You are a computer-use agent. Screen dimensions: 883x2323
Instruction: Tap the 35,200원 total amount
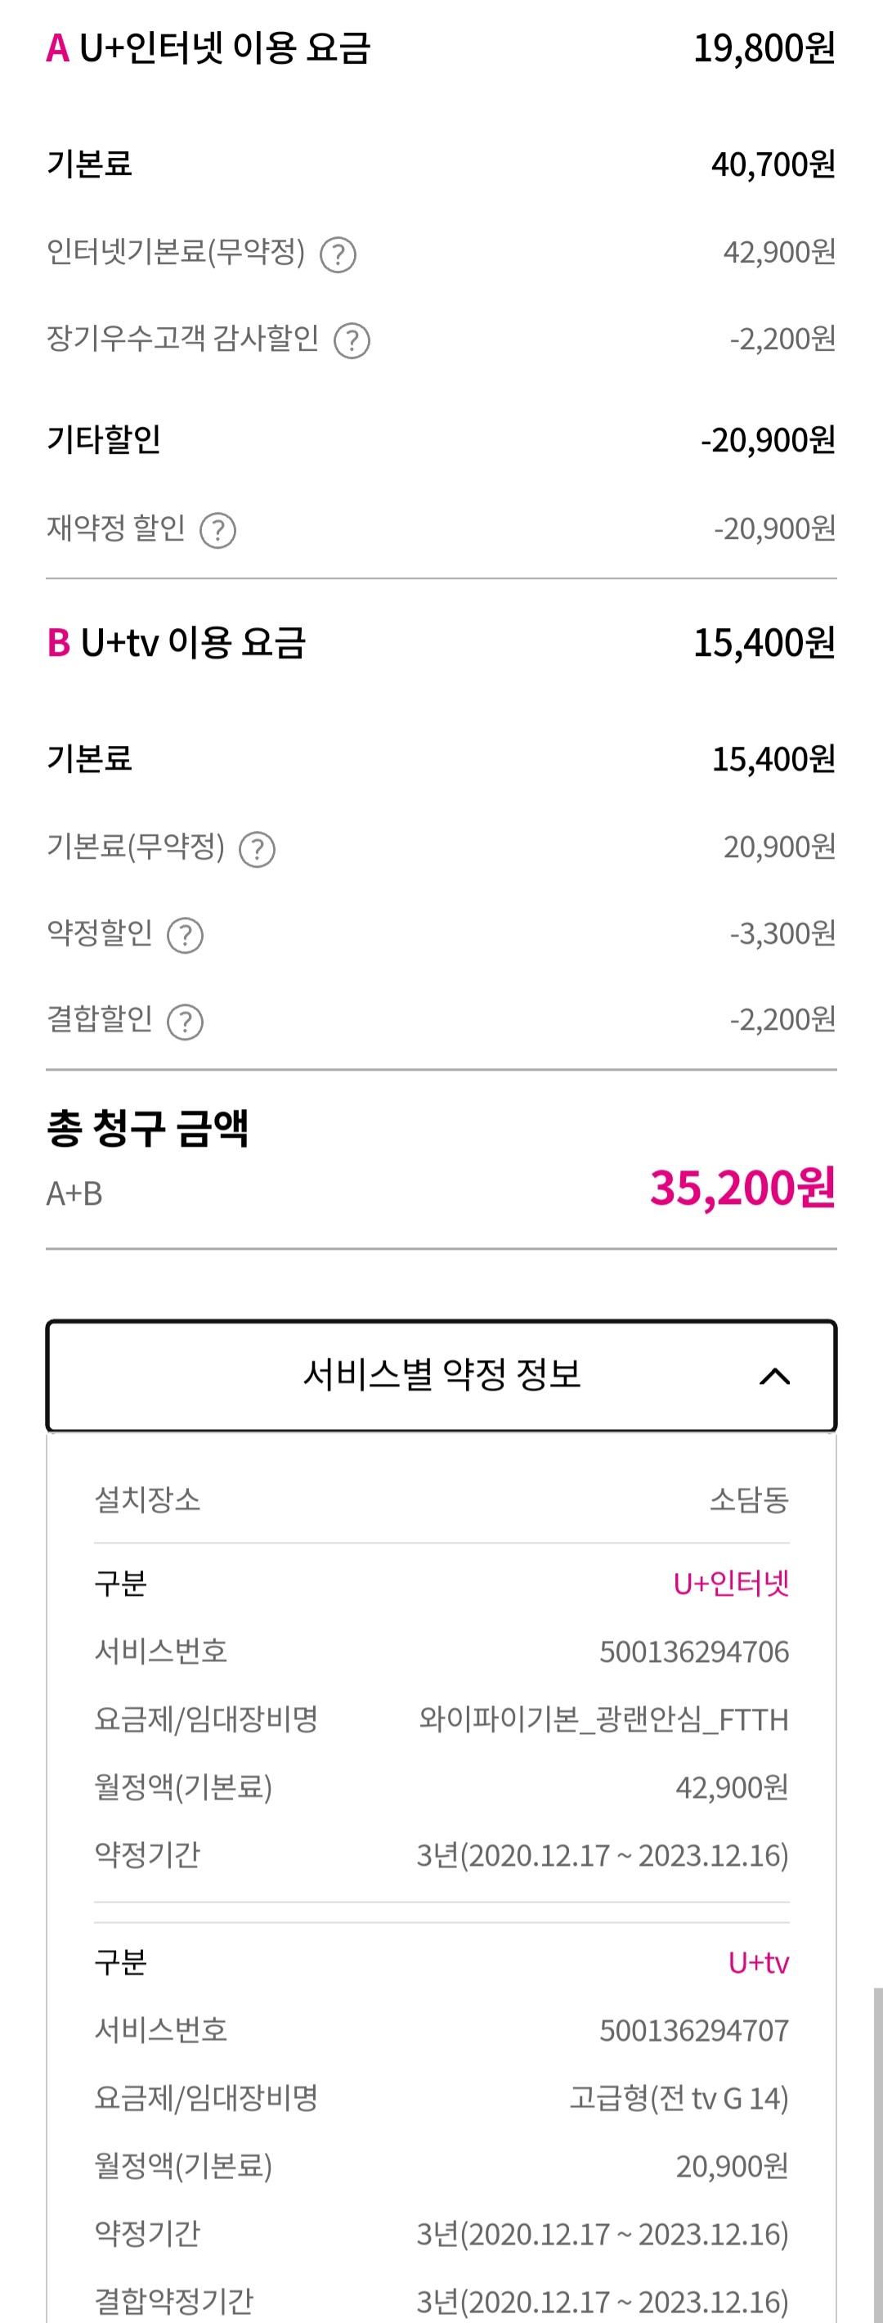point(742,1188)
